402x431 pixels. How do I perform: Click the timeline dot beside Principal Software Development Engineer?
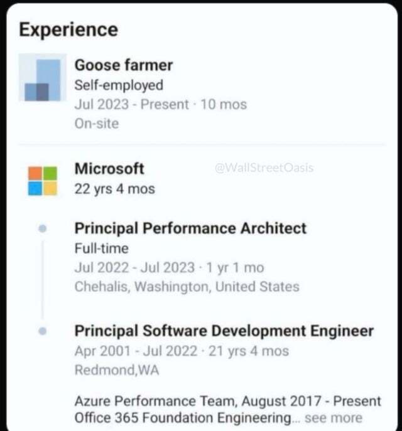coord(43,331)
